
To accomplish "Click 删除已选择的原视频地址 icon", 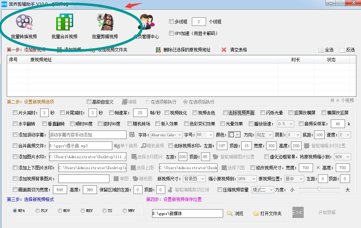I will 158,50.
